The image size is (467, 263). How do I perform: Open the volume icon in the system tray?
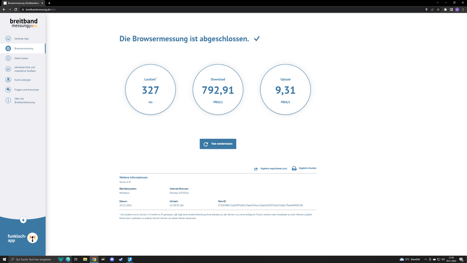coord(443,259)
